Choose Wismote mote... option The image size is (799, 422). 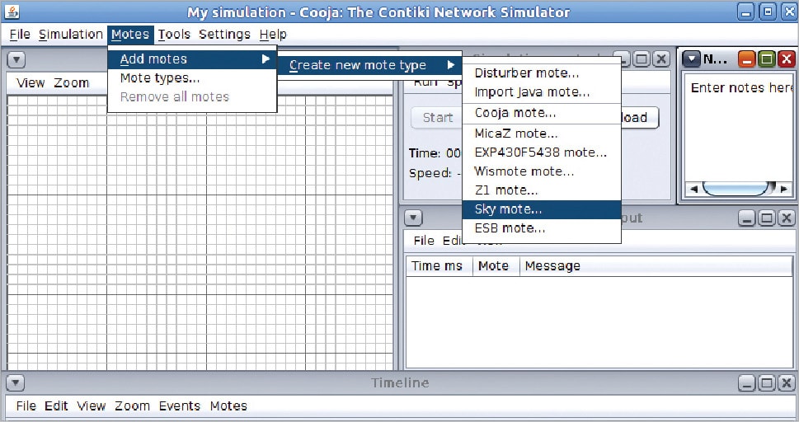click(x=542, y=171)
